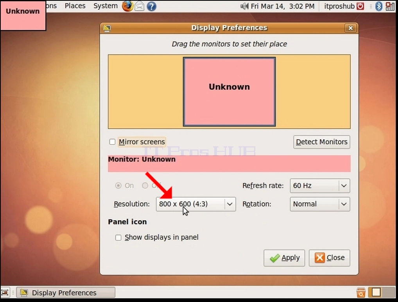Click the Monitor: Unknown heading
This screenshot has width=398, height=302.
coord(142,159)
